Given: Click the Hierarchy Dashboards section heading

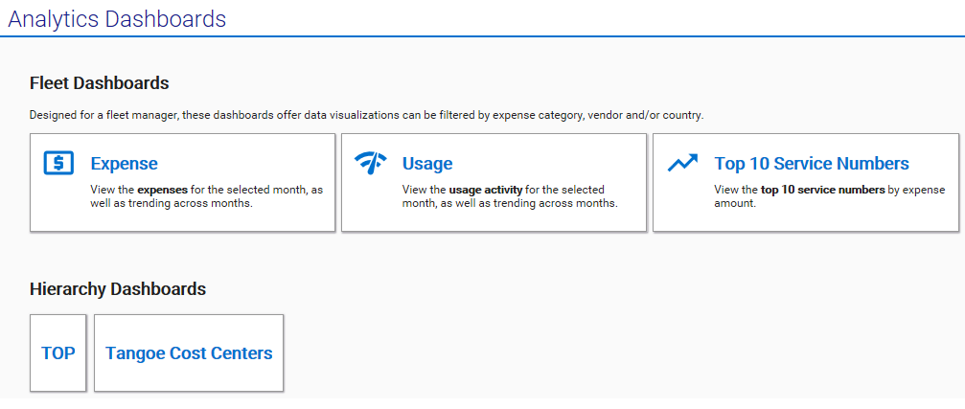Looking at the screenshot, I should pos(118,288).
